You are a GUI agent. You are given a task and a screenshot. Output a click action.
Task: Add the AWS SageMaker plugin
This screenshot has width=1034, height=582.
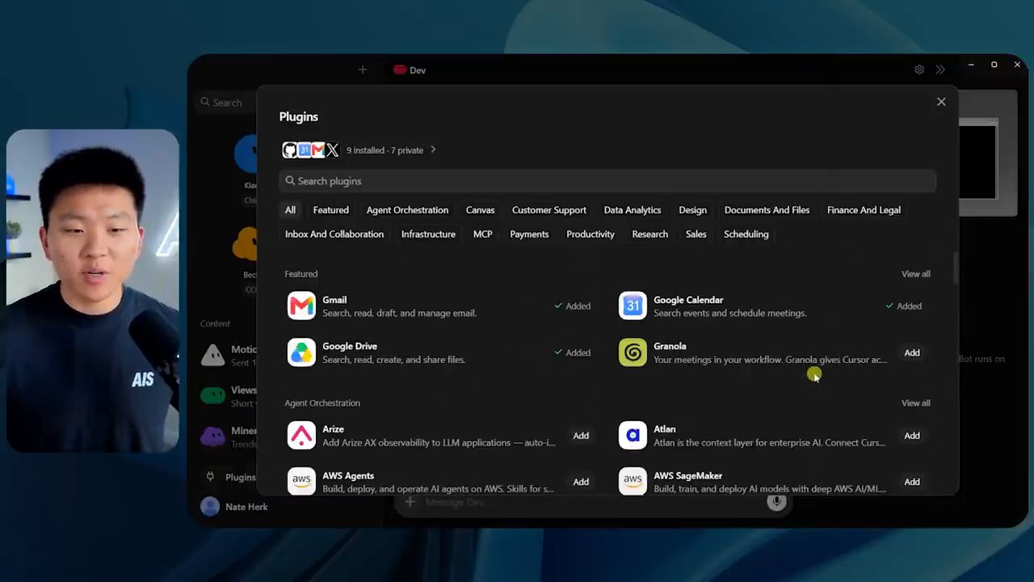[x=912, y=482]
